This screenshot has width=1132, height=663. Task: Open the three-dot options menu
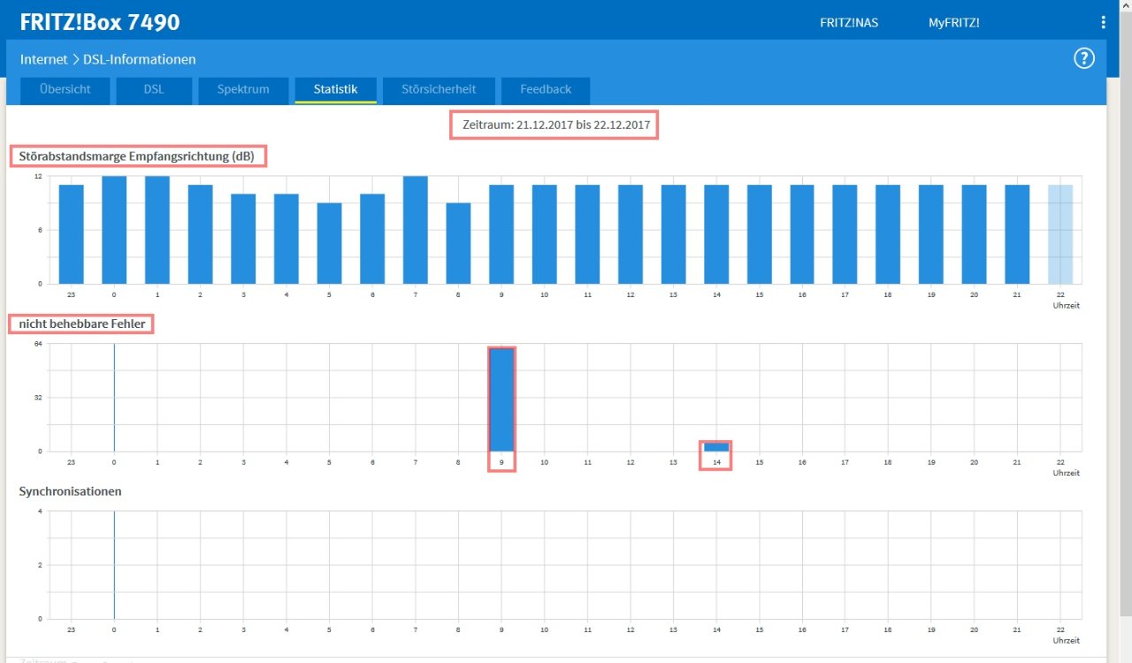(1103, 22)
